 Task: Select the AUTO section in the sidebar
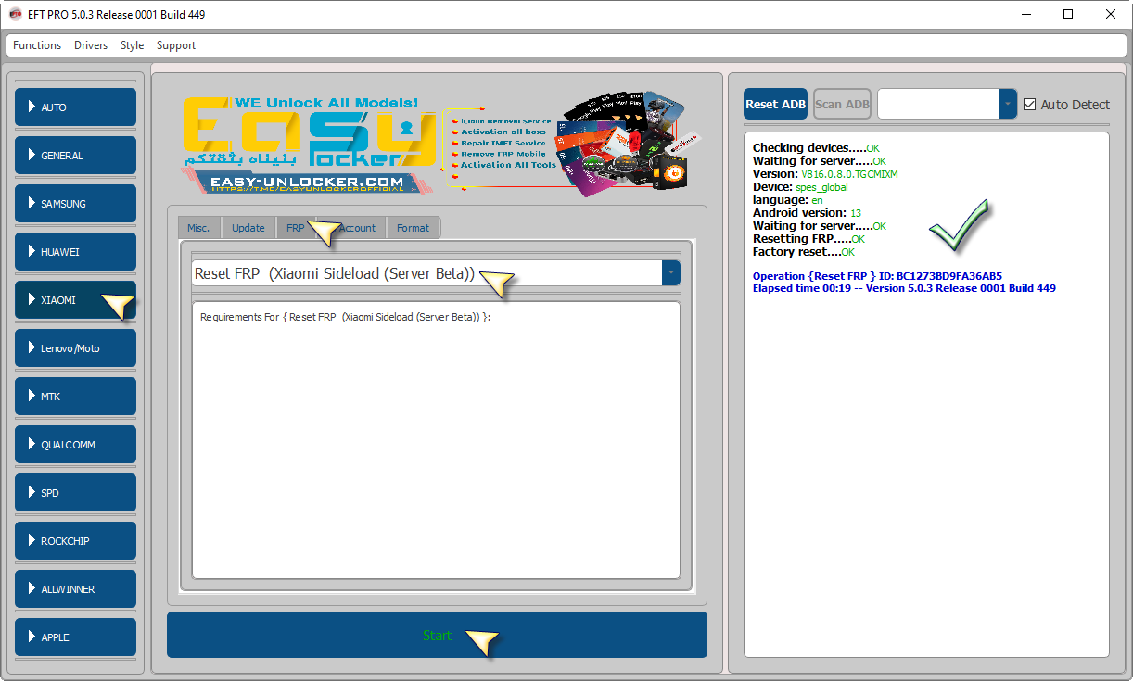[76, 107]
